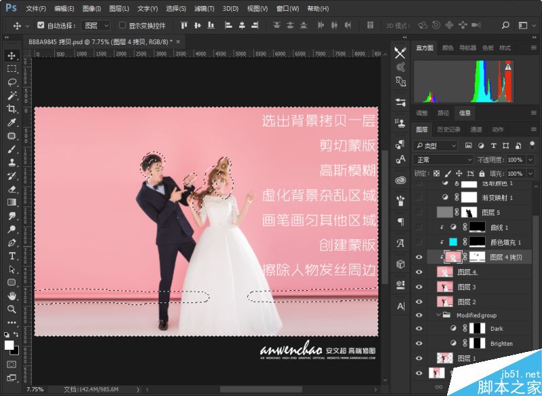542x396 pixels.
Task: Click the 调整 panel label
Action: [421, 113]
